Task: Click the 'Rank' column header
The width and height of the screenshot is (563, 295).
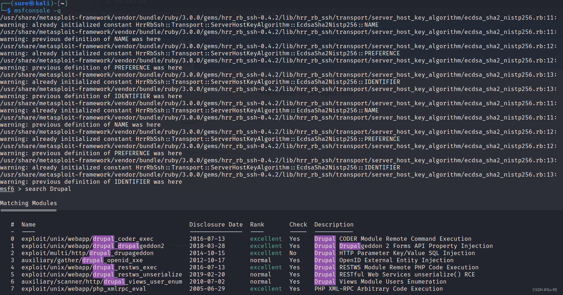Action: click(257, 224)
